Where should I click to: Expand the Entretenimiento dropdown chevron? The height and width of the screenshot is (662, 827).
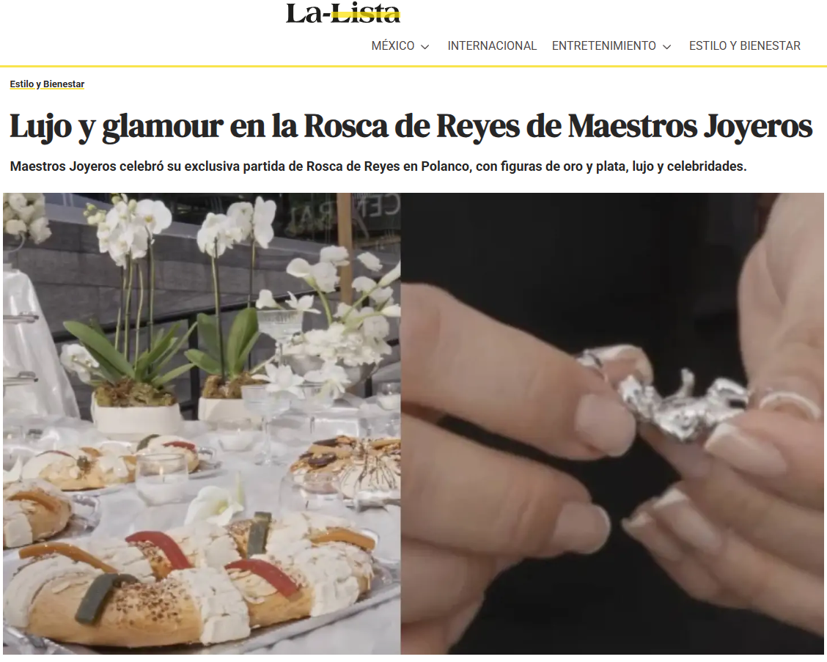[x=666, y=47]
